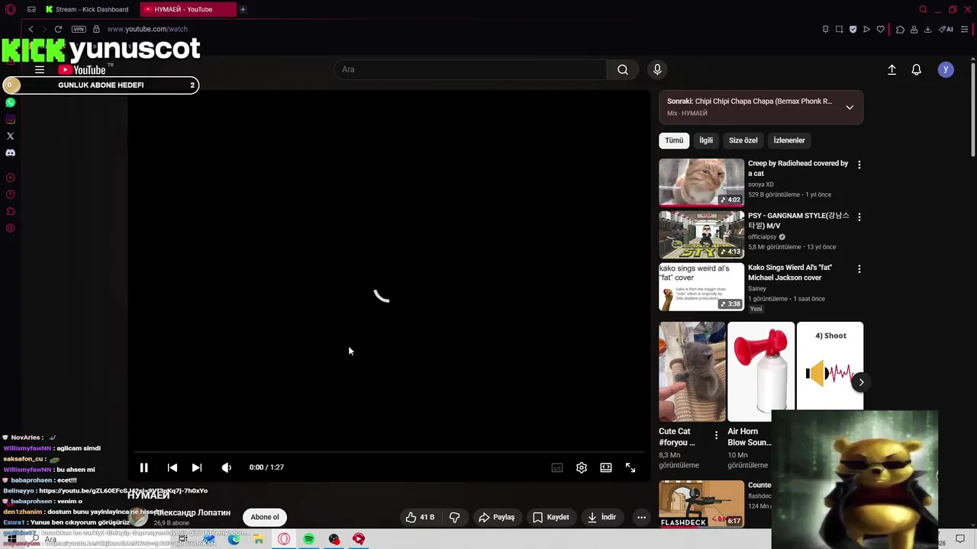The width and height of the screenshot is (977, 549).
Task: Select the Tümü filter chip
Action: pyautogui.click(x=674, y=140)
